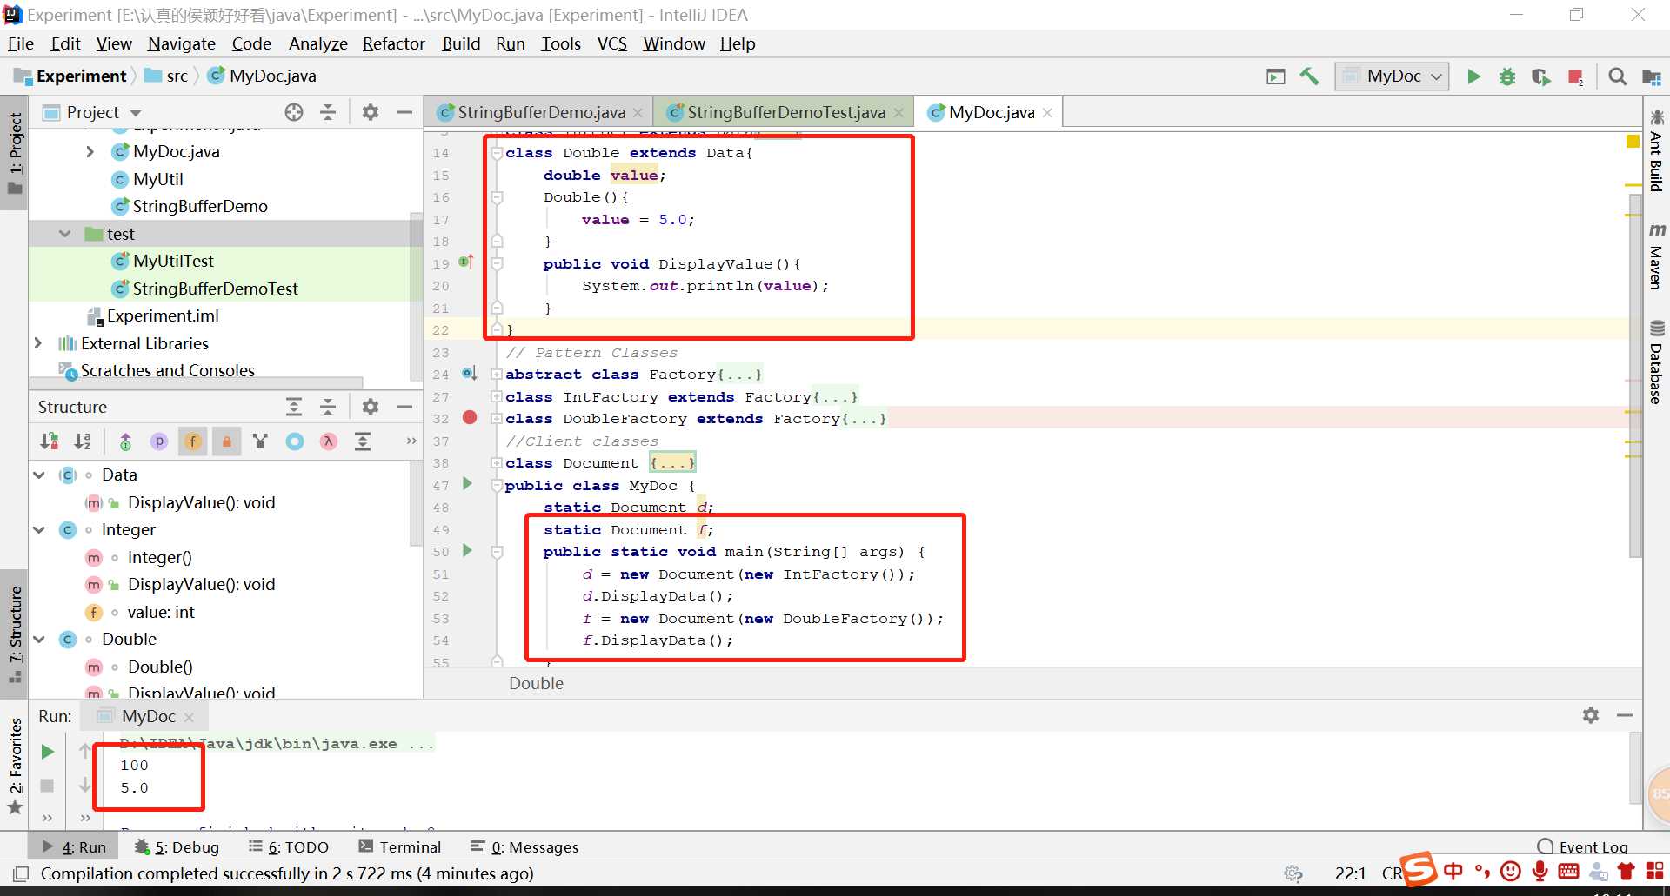Switch to StringBufferDemo.java tab
The height and width of the screenshot is (896, 1670).
click(x=540, y=112)
